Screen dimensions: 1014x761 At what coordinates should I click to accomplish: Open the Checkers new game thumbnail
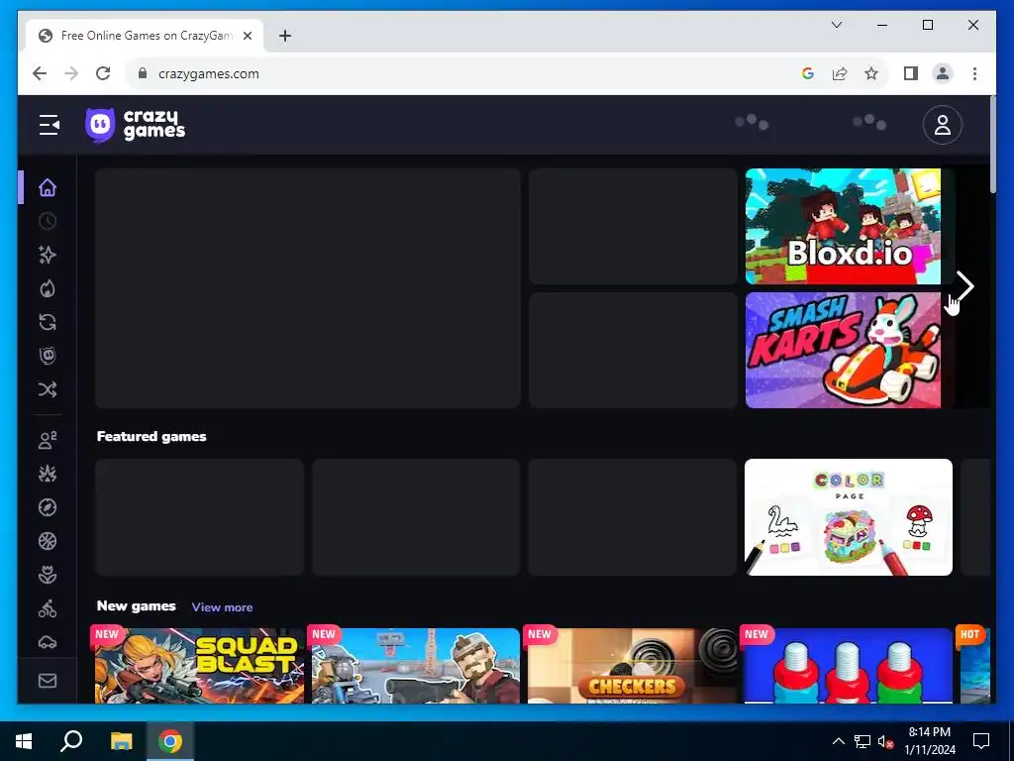(633, 665)
